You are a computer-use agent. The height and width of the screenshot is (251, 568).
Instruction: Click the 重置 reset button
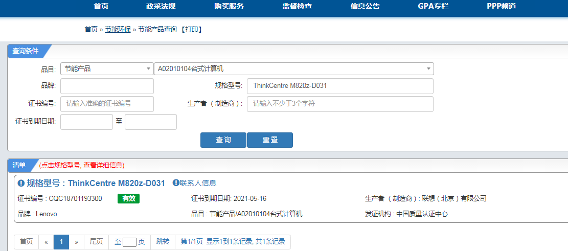[270, 140]
